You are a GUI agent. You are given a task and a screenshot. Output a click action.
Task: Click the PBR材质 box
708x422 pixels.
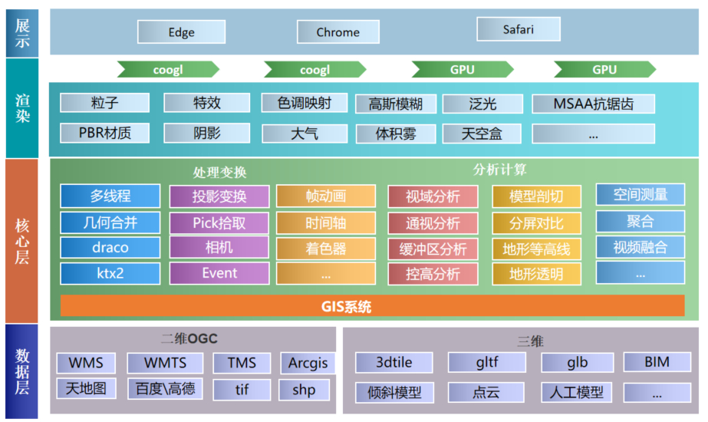[104, 133]
